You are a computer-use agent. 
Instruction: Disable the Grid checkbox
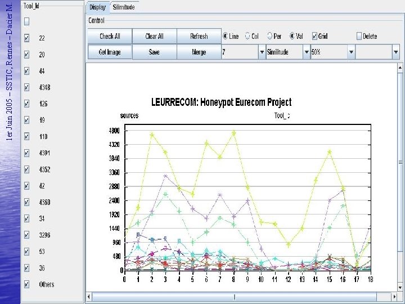click(314, 36)
